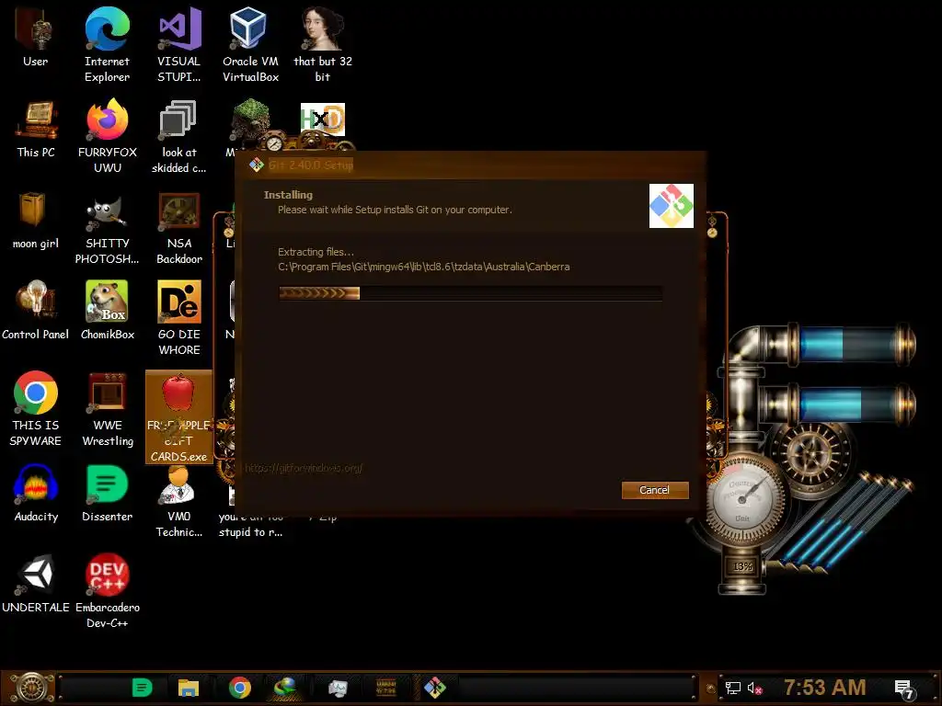Open the User folder desktop icon
942x706 pixels.
coord(36,37)
